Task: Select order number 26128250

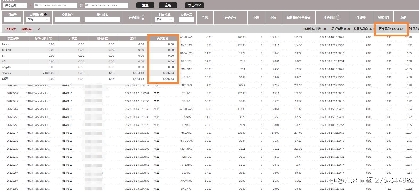Action: click(13, 125)
